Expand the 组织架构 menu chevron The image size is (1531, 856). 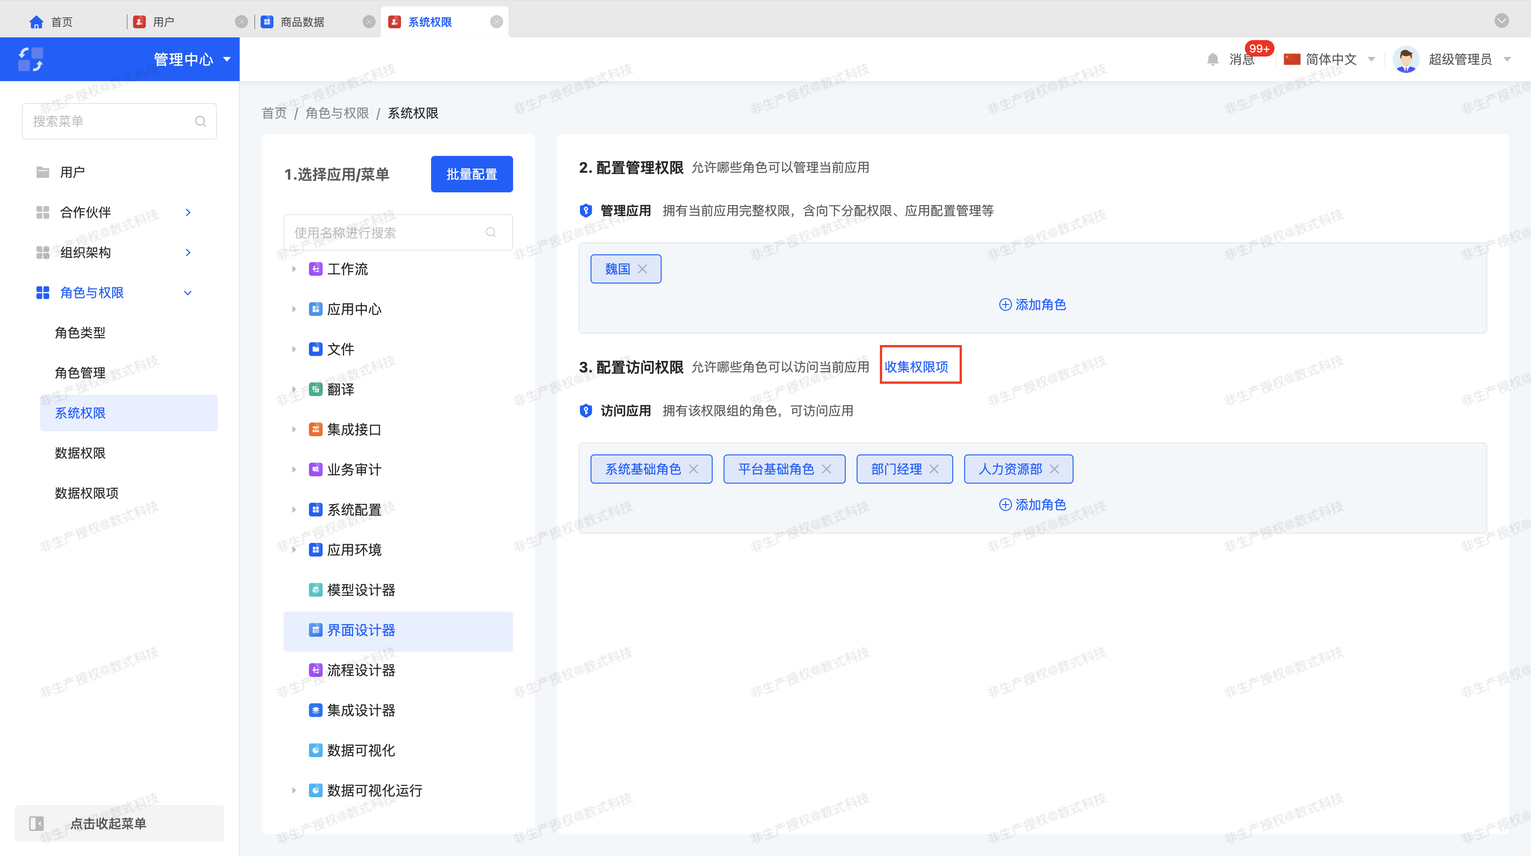[188, 253]
